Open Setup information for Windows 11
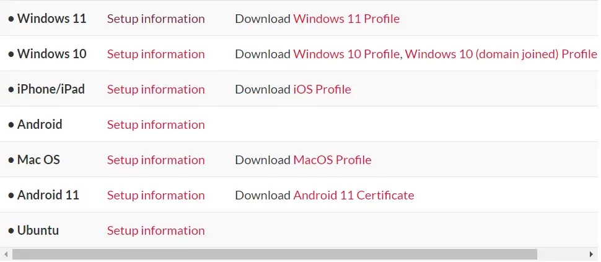Screen dimensions: 601x262 coord(156,19)
